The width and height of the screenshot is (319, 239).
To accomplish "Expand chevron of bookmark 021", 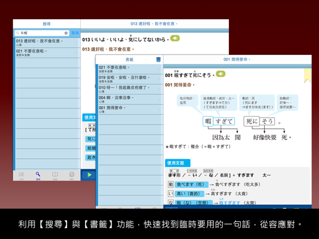I will pos(159,69).
